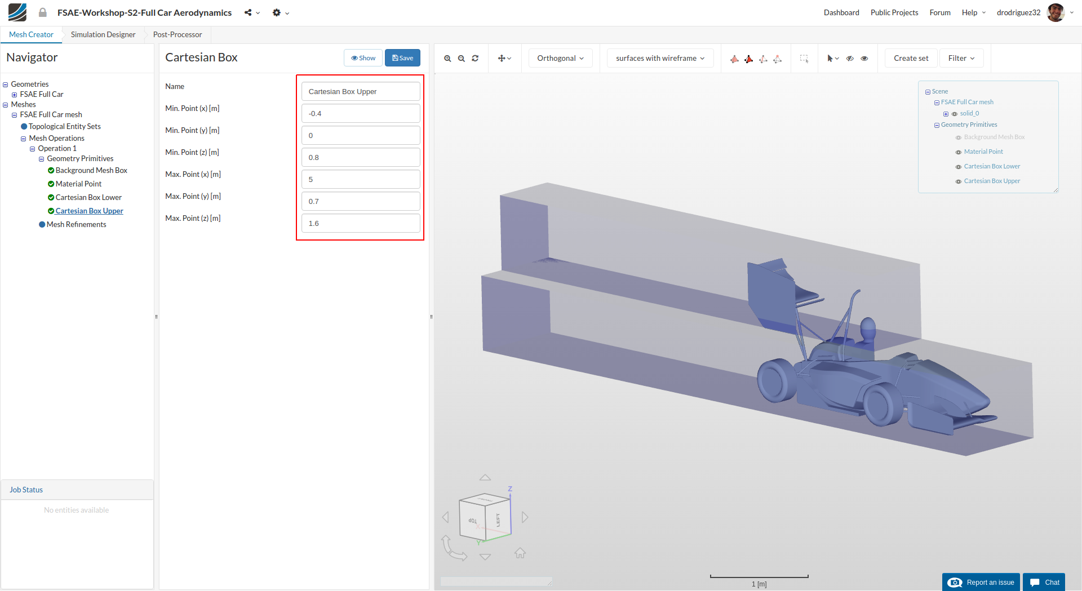Click the Max. Point (z) input field
1082x591 pixels.
click(x=361, y=224)
